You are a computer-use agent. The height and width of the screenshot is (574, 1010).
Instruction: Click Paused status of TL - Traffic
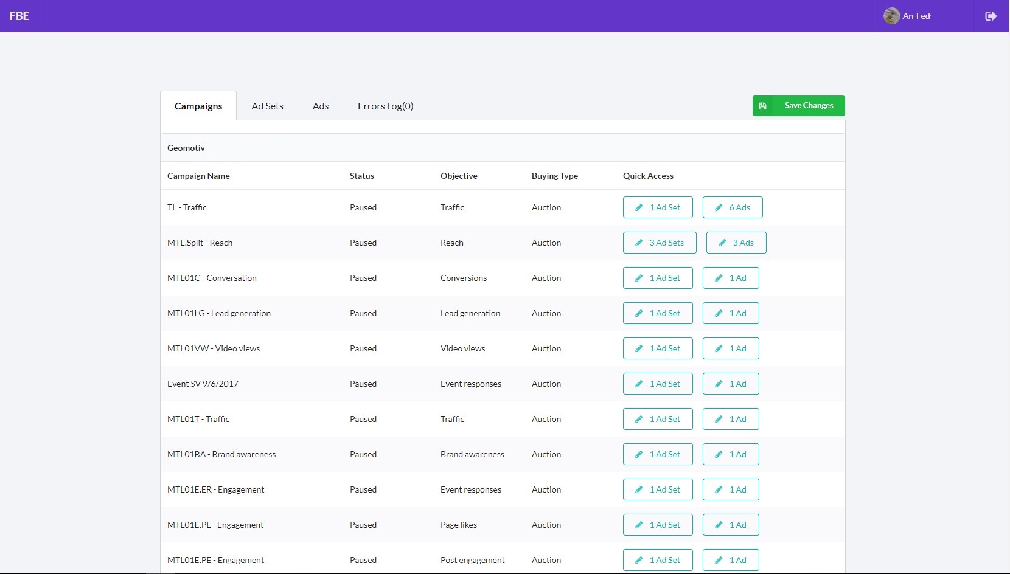(x=363, y=207)
